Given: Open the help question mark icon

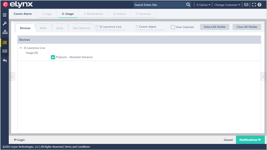Looking at the screenshot, I should coord(259,5).
